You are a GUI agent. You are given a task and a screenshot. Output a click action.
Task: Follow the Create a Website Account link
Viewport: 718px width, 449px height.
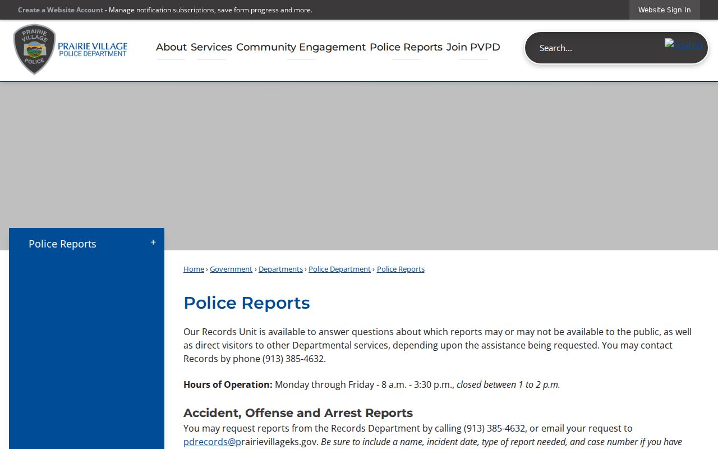61,10
